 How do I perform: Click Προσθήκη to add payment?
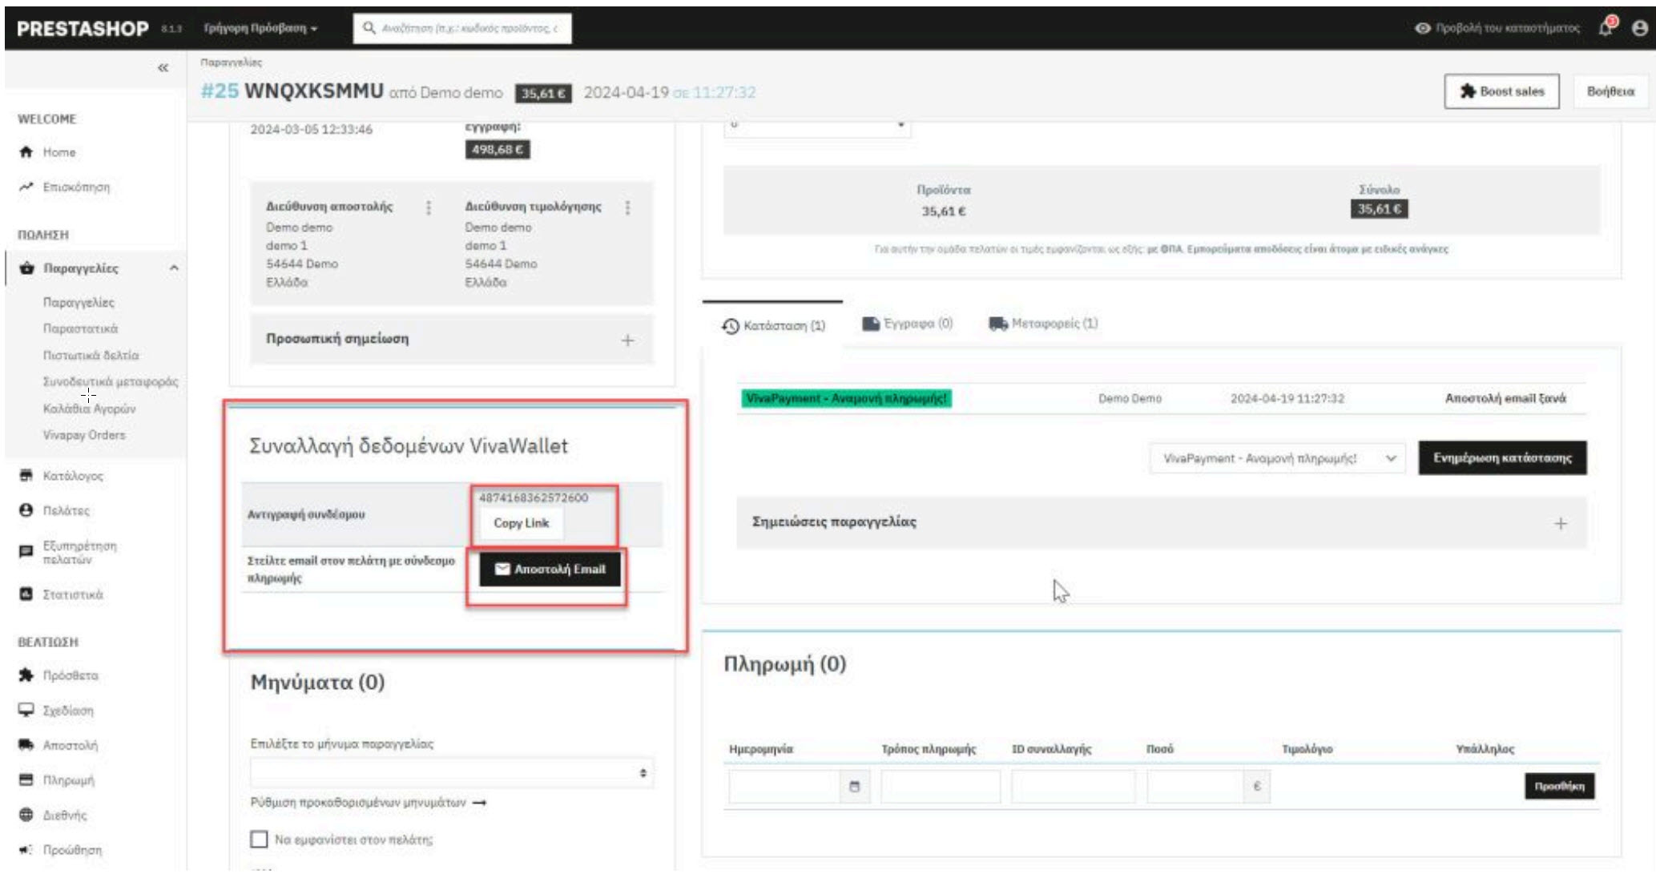(x=1559, y=787)
